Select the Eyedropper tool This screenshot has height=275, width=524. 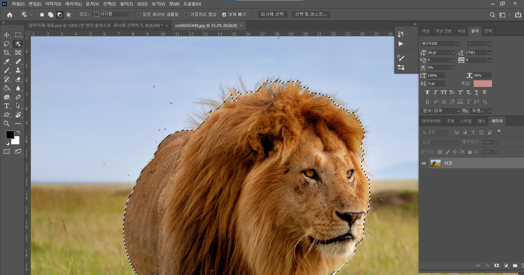point(7,62)
